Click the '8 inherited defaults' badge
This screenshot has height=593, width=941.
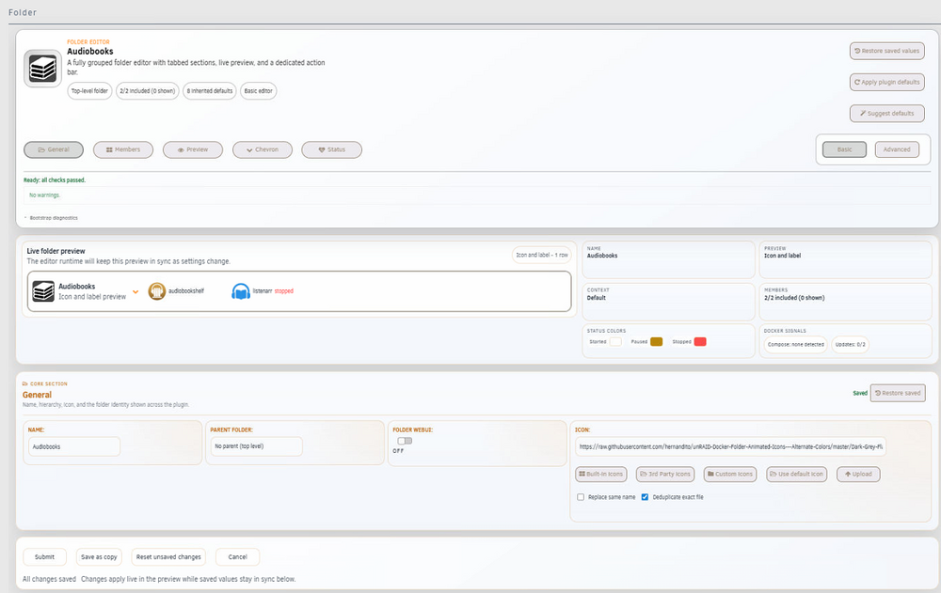click(x=210, y=91)
